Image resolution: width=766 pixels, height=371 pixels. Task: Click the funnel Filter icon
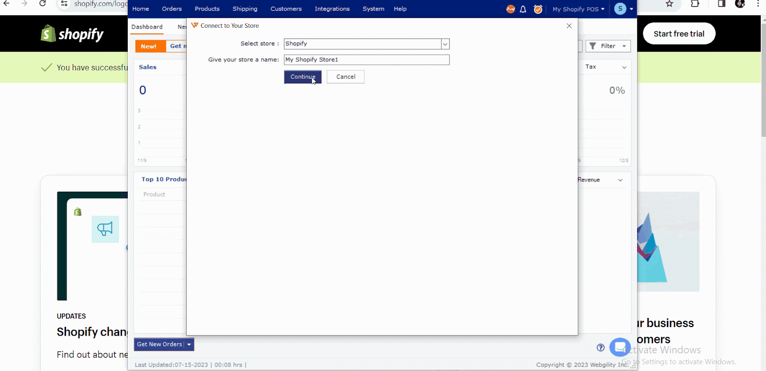593,46
